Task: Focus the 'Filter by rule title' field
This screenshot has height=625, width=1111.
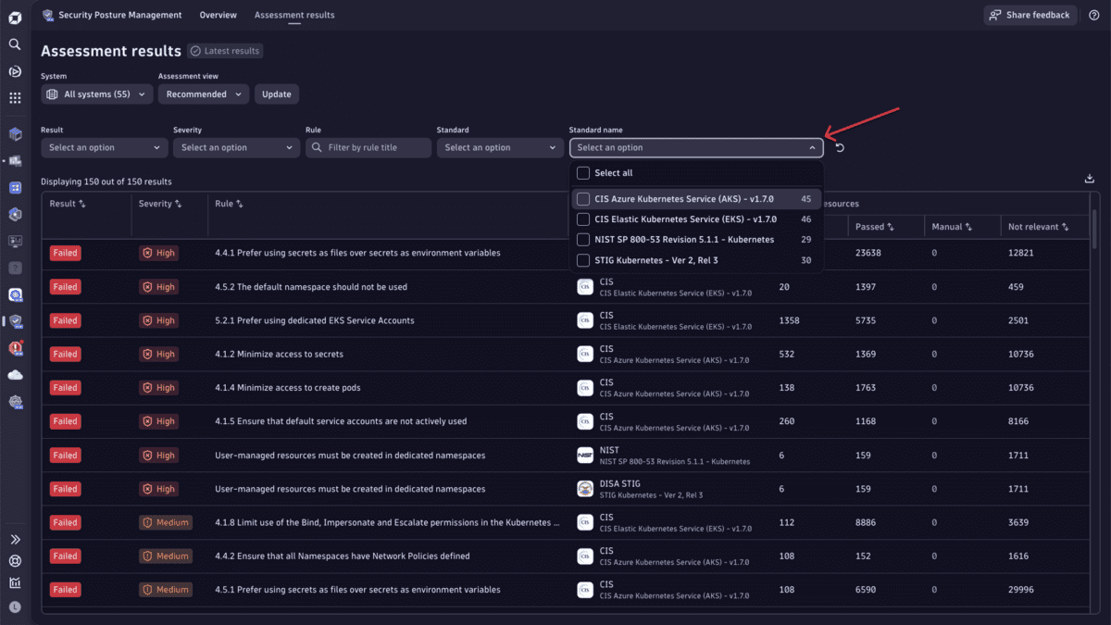Action: click(x=368, y=147)
